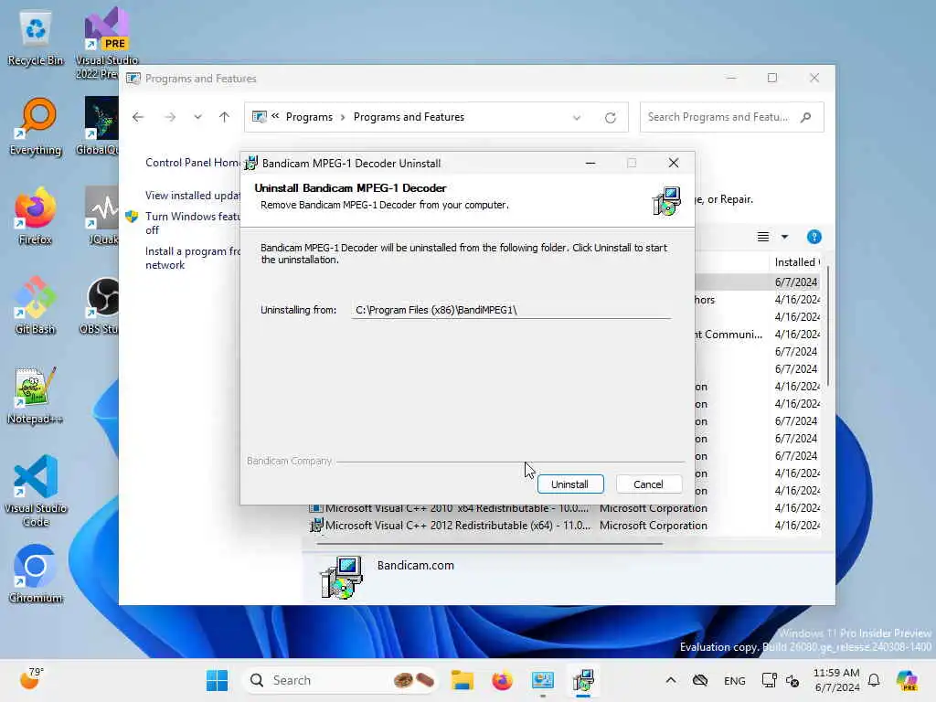The image size is (936, 702).
Task: Open Turn Windows features on or off
Action: (x=192, y=223)
